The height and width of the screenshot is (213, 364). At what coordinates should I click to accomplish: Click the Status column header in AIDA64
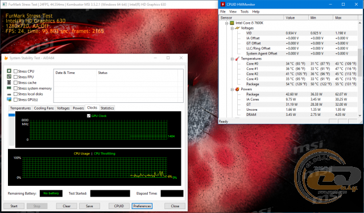point(137,73)
